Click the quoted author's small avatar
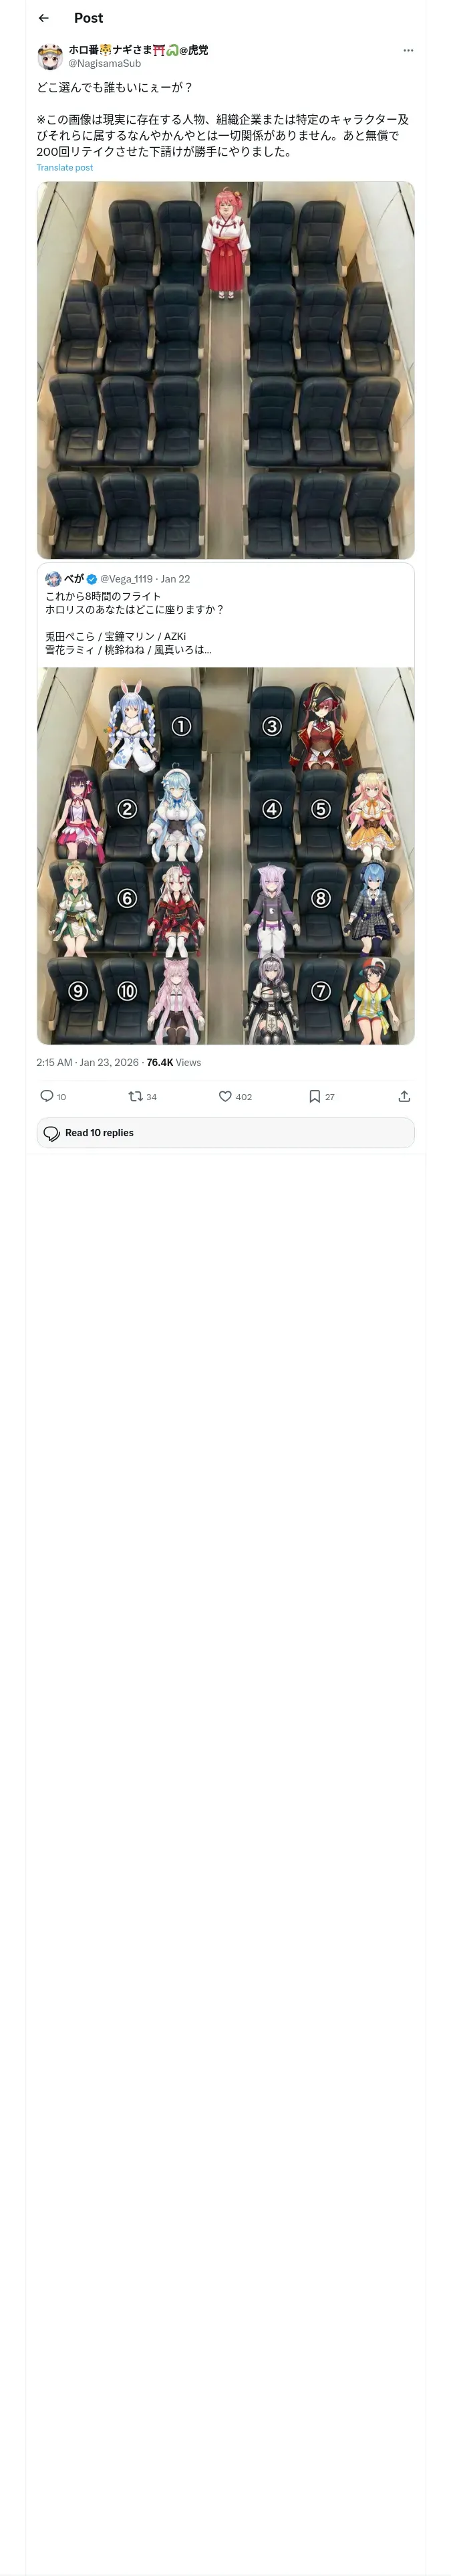 coord(53,579)
